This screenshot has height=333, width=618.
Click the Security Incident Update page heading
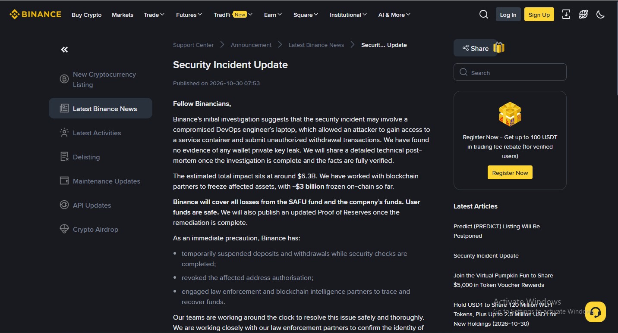click(x=230, y=65)
